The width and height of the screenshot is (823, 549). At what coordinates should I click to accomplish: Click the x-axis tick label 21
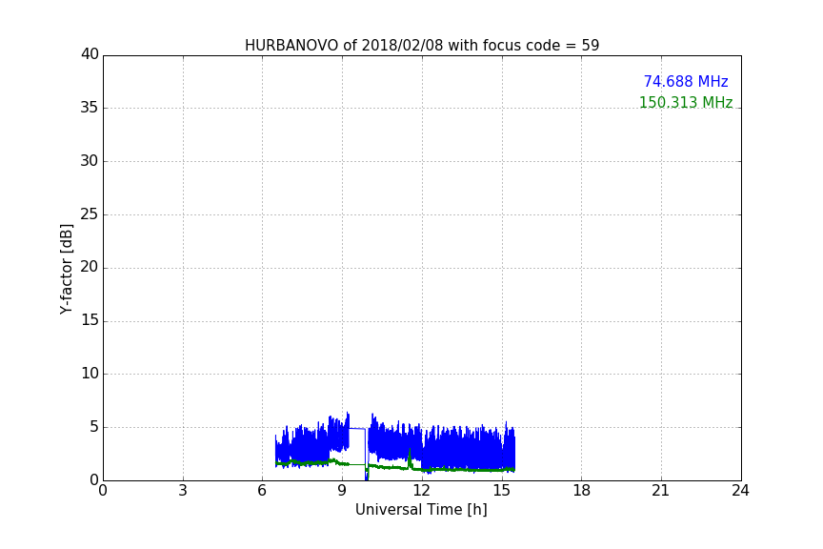pyautogui.click(x=661, y=491)
